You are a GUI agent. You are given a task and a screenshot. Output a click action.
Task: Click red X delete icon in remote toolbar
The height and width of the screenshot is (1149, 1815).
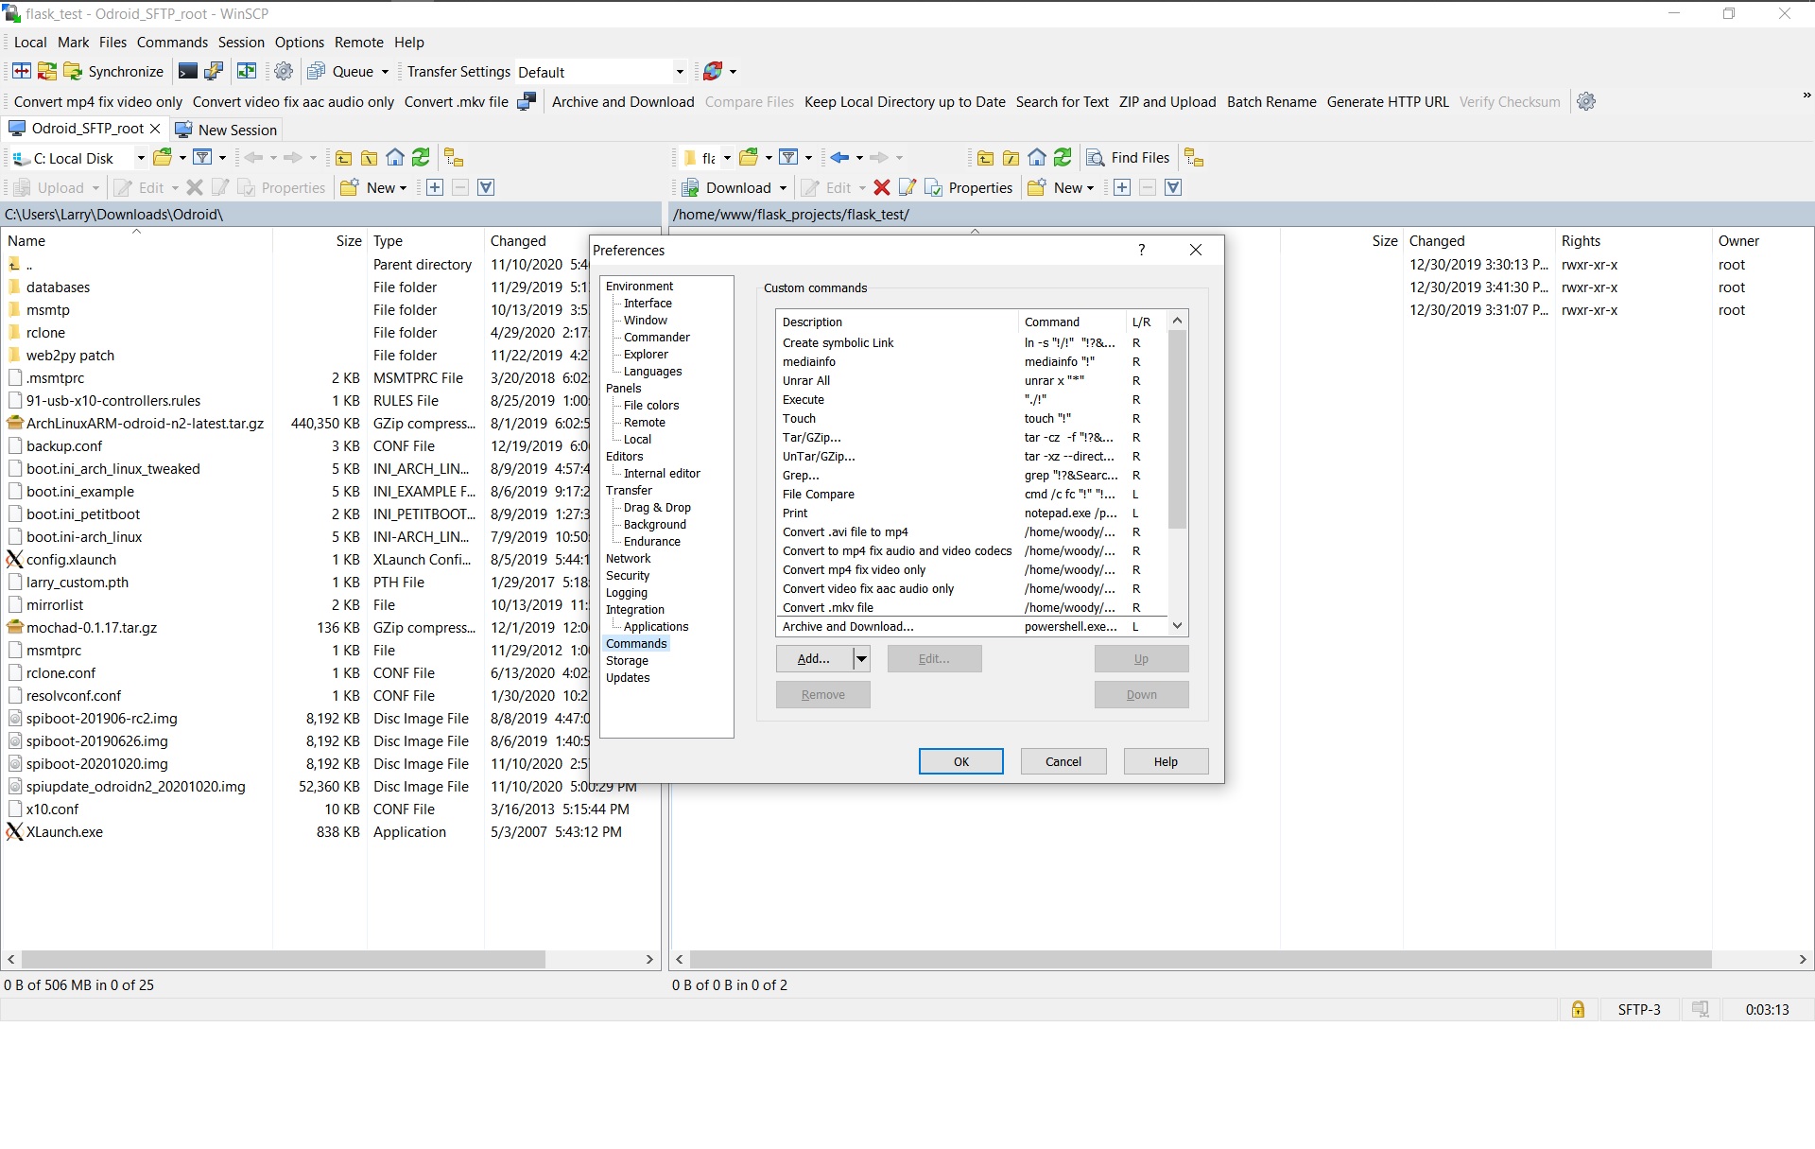(882, 188)
